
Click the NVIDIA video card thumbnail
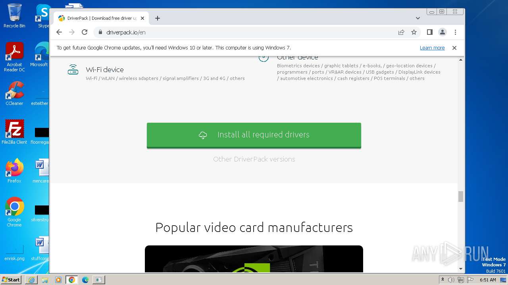[254, 259]
